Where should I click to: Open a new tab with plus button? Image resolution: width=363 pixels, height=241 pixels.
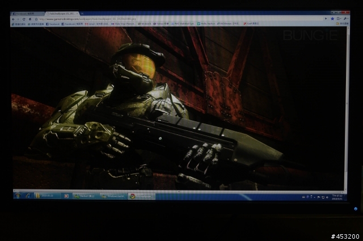point(82,14)
